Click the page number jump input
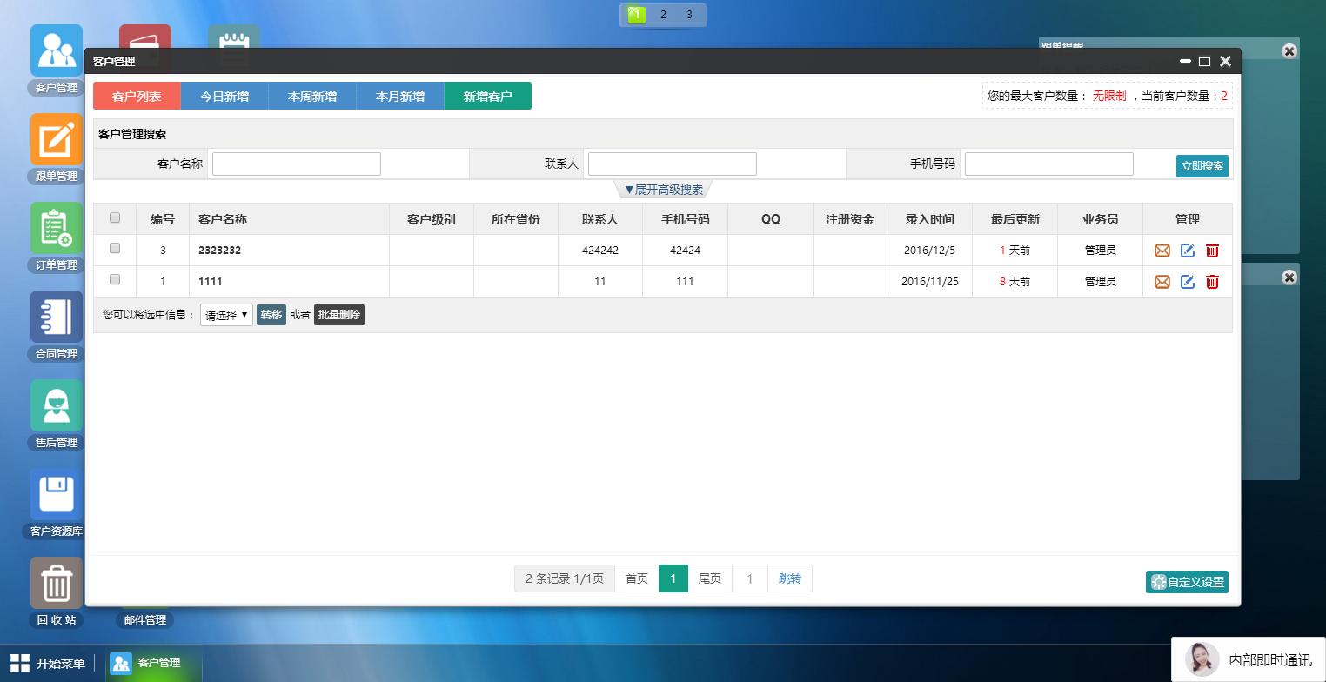Image resolution: width=1326 pixels, height=682 pixels. point(750,578)
